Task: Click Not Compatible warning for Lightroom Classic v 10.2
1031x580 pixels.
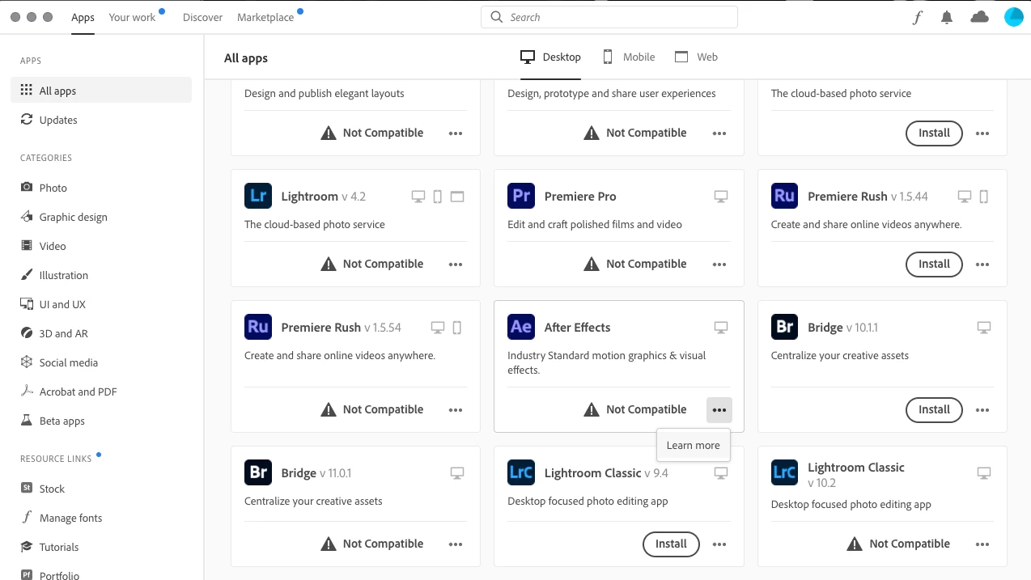Action: tap(898, 544)
